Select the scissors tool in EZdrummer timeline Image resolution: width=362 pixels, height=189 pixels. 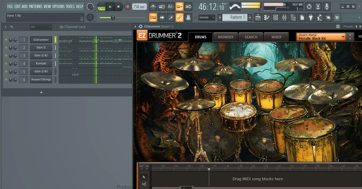[144, 184]
